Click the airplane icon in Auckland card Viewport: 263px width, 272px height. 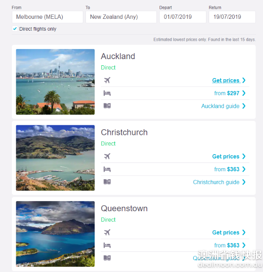[x=107, y=80]
